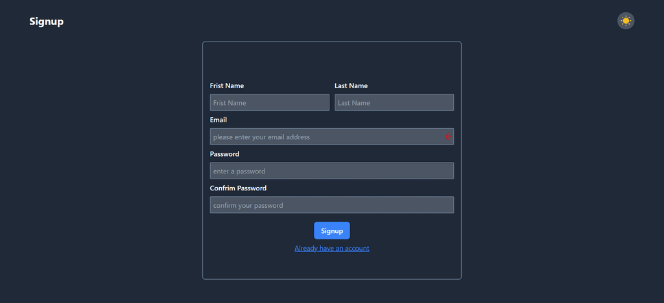Viewport: 664px width, 303px height.
Task: Click the "Email" label above the field
Action: click(x=219, y=120)
